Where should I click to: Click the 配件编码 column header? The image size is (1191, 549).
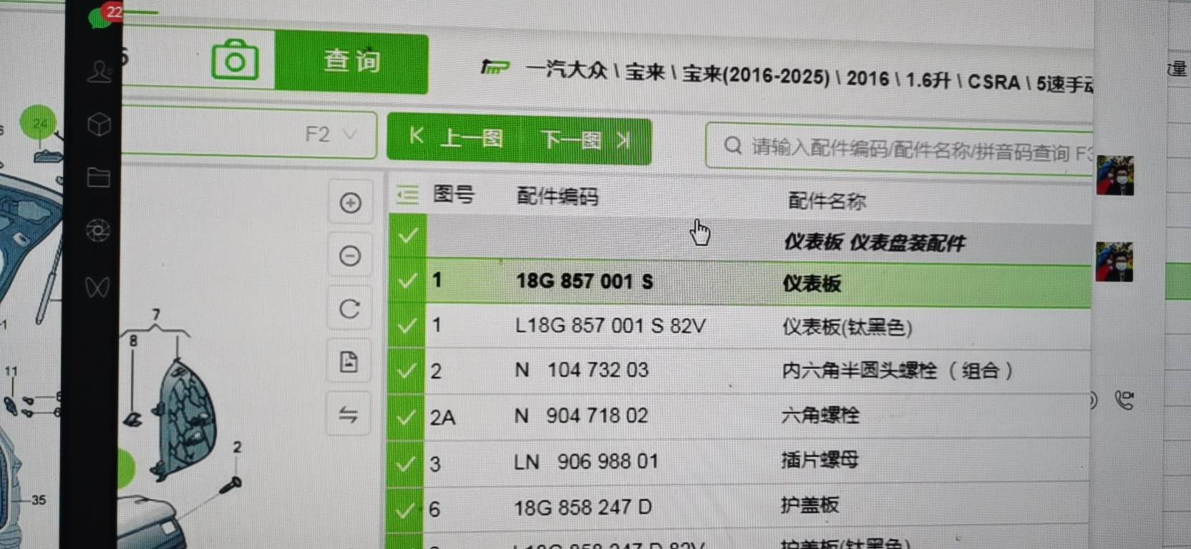pos(557,197)
